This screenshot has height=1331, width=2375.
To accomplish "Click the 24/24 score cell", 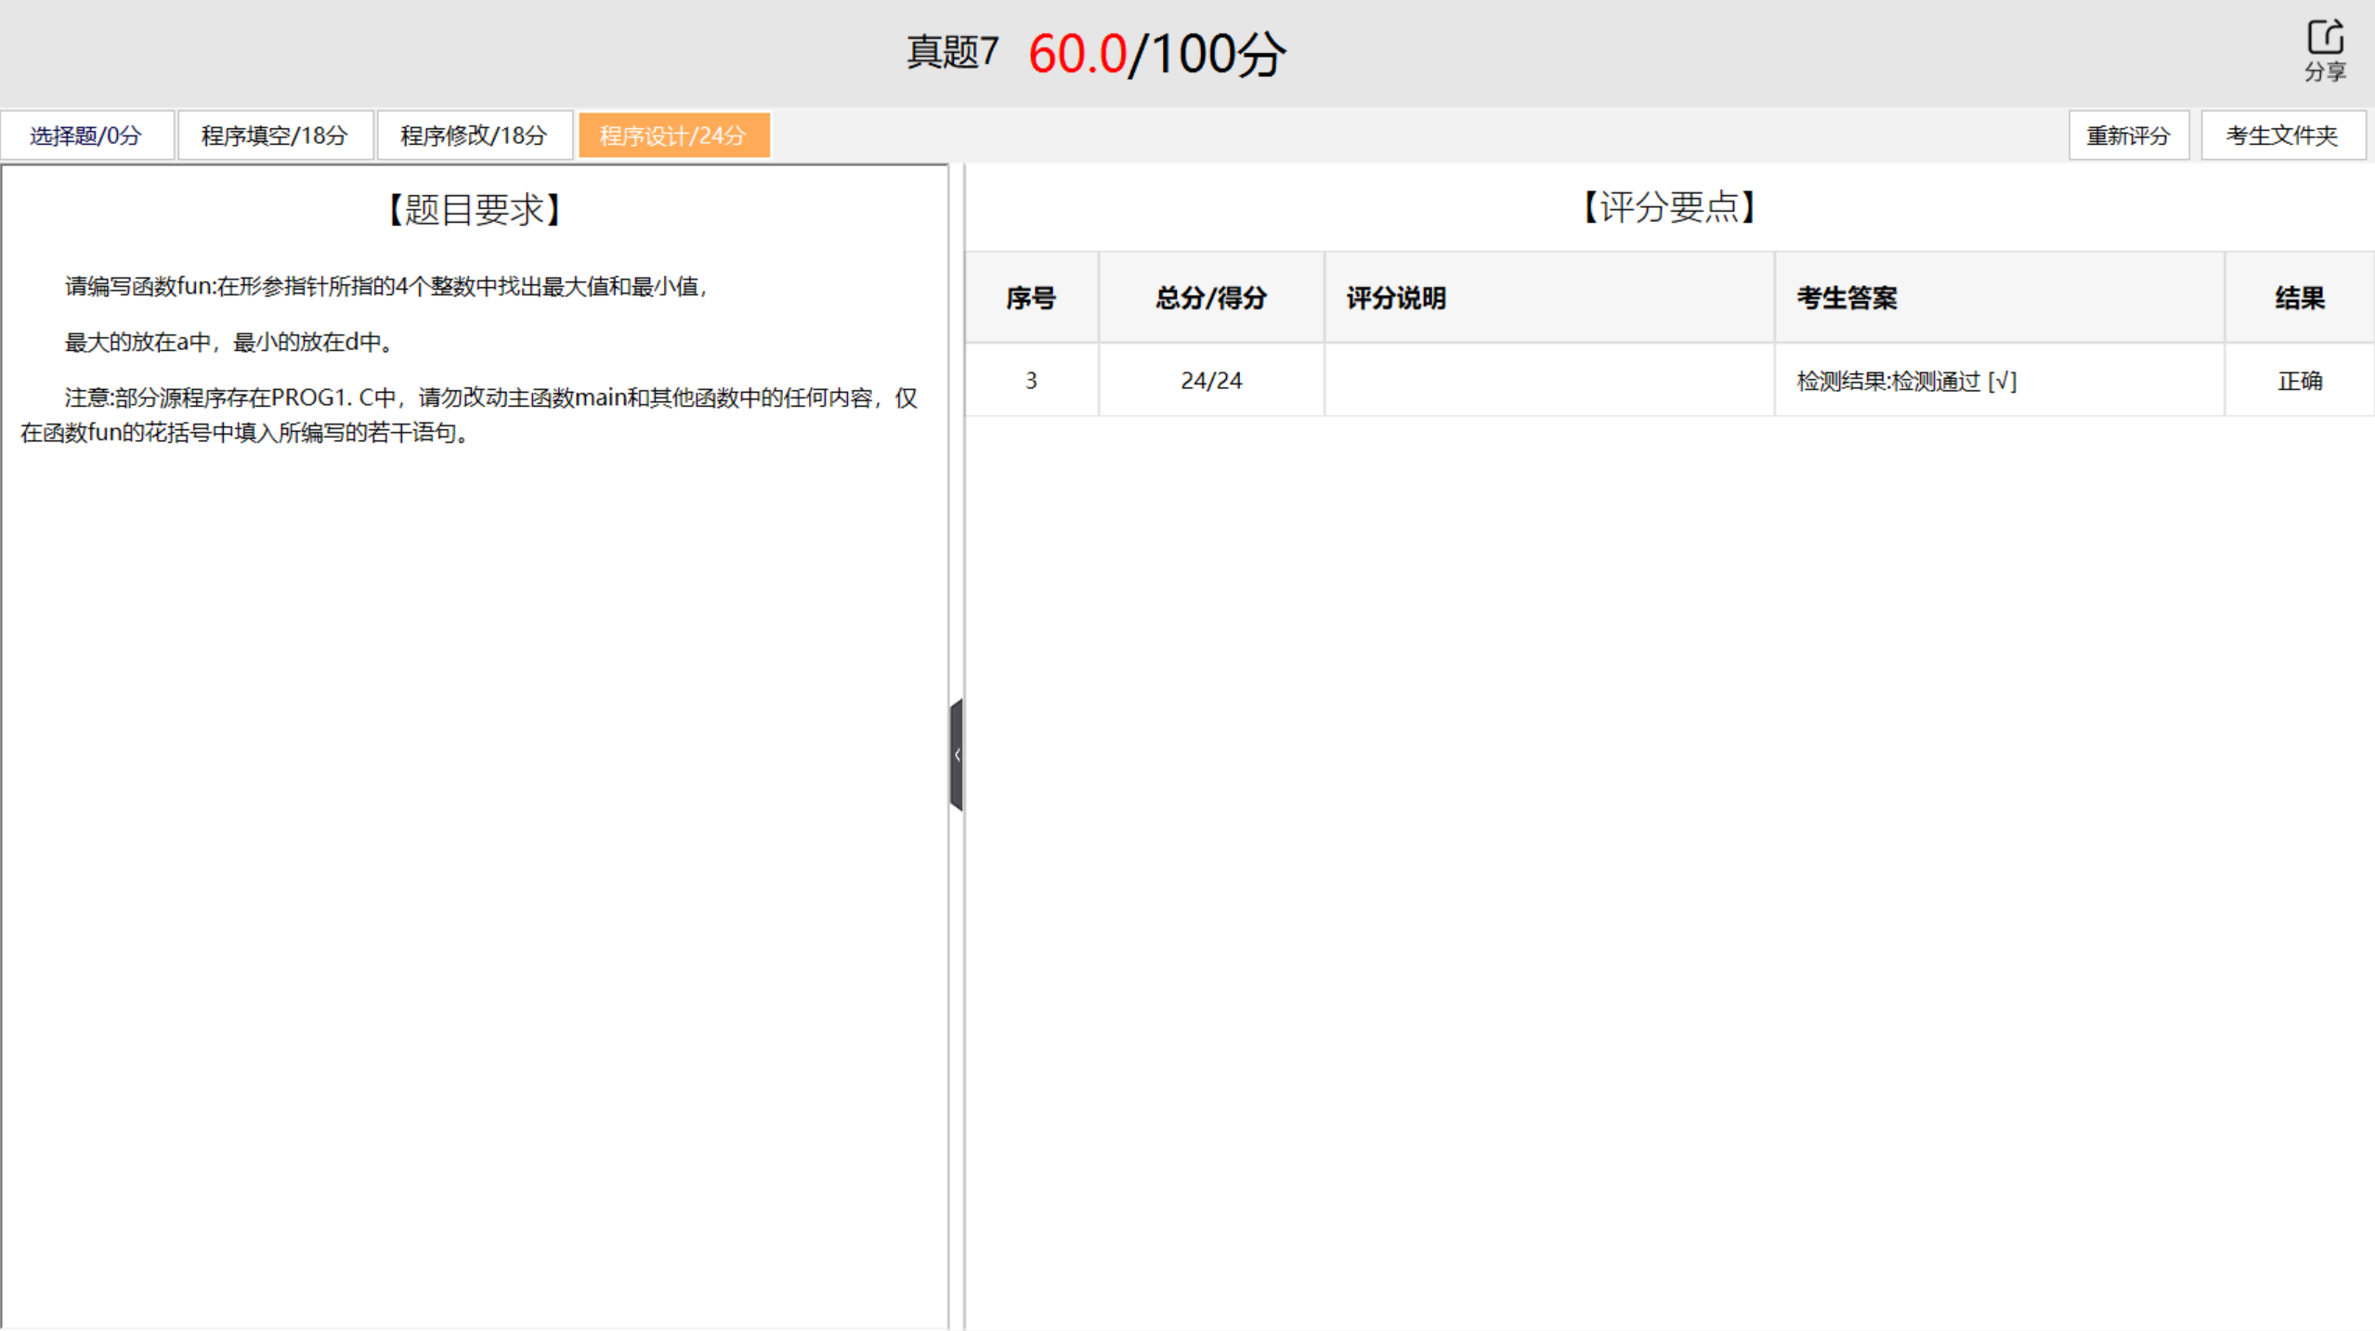I will (1211, 381).
